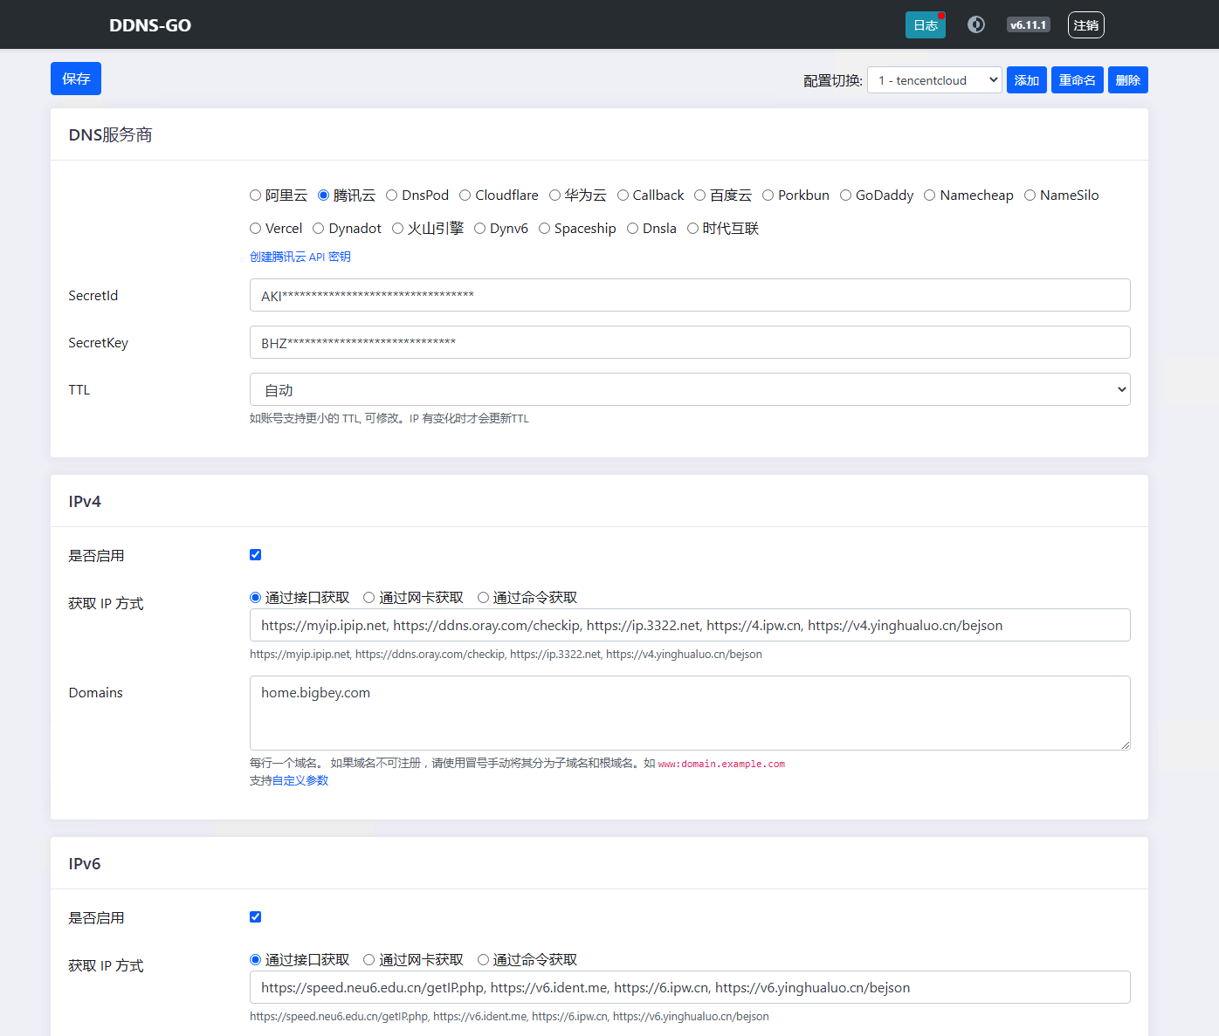
Task: Select the Dnsla provider radio
Action: [632, 229]
